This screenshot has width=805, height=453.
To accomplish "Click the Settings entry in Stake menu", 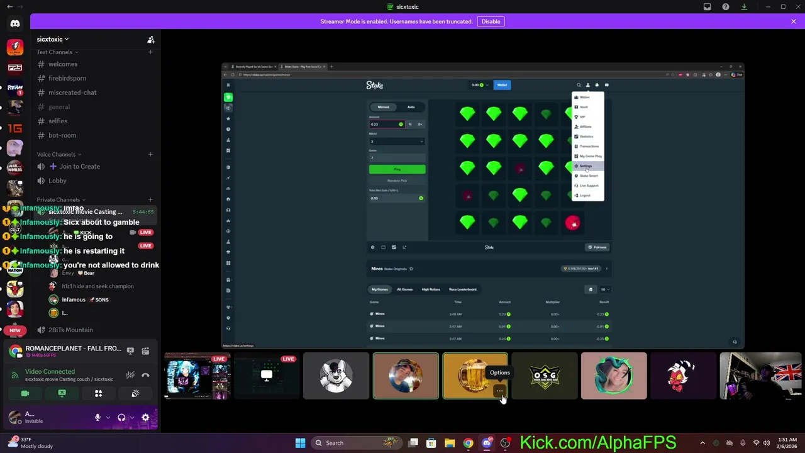I will [x=588, y=166].
